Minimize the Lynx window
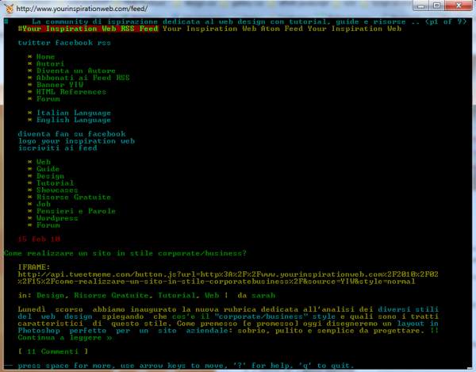This screenshot has width=476, height=372. 421,6
